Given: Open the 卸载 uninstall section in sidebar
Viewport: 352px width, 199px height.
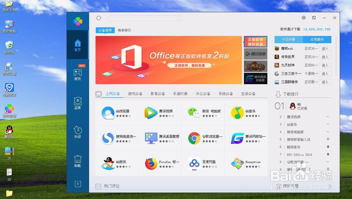Looking at the screenshot, I should point(78,161).
